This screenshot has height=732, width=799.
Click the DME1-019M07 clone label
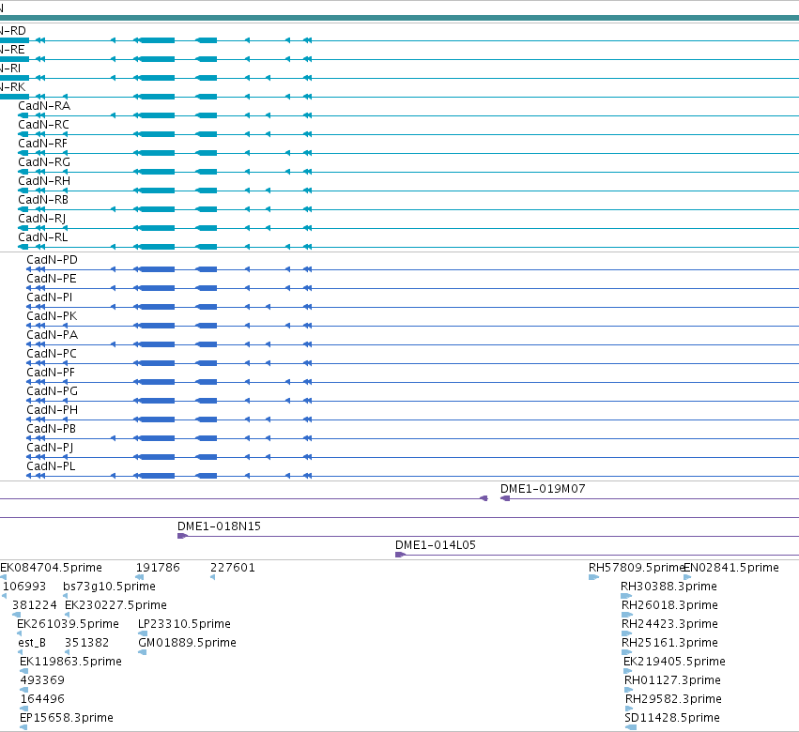click(543, 489)
